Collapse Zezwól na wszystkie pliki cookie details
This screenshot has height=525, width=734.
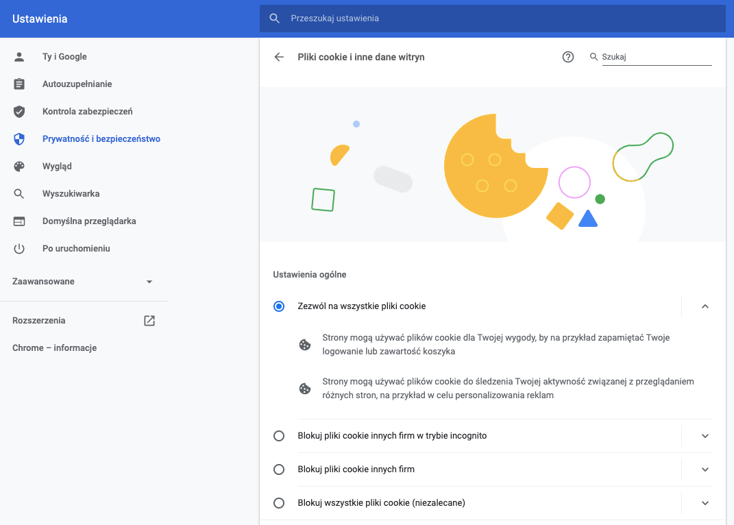point(705,306)
